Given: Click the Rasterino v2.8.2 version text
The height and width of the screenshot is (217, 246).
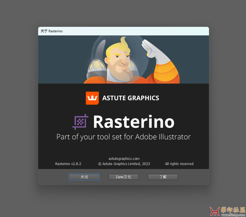Looking at the screenshot, I should click(68, 164).
